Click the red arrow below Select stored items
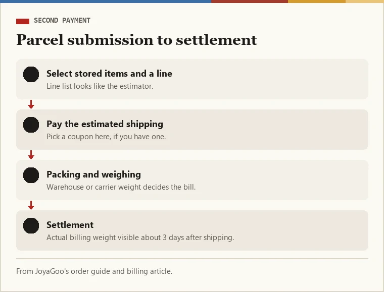384x292 pixels. (x=31, y=104)
